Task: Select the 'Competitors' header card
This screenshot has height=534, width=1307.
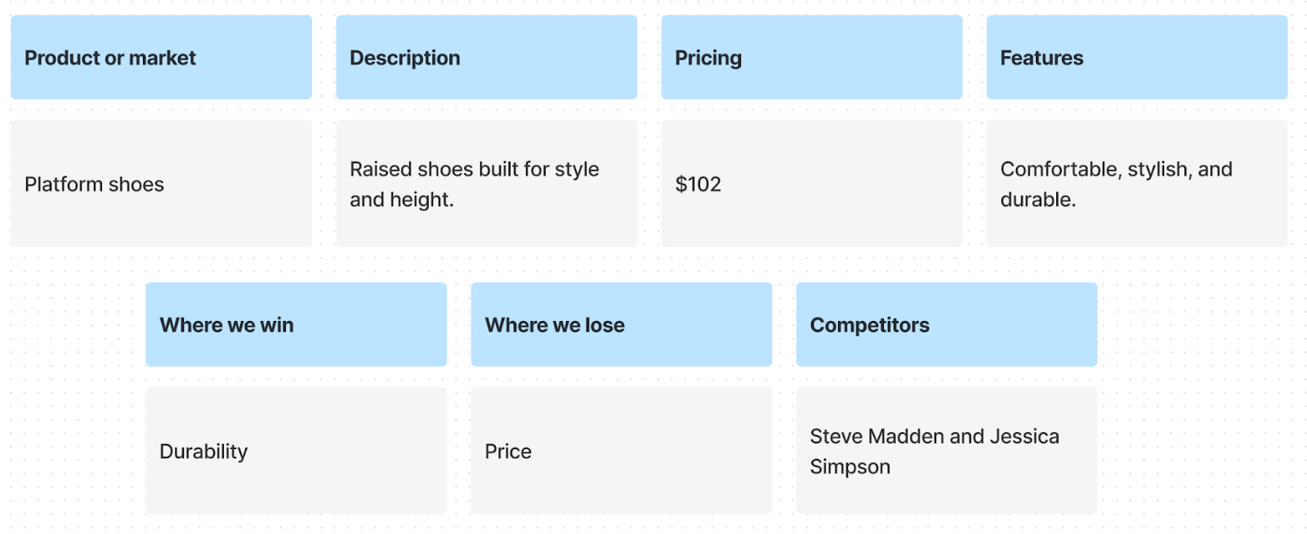Action: [946, 324]
